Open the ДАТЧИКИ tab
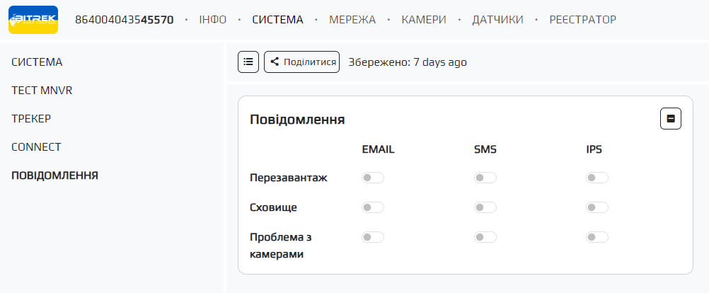The width and height of the screenshot is (709, 293). pyautogui.click(x=497, y=20)
